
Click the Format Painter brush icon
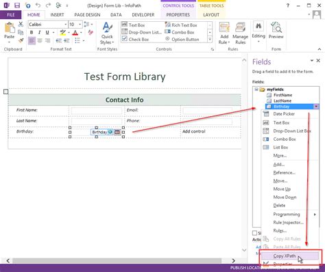click(21, 40)
